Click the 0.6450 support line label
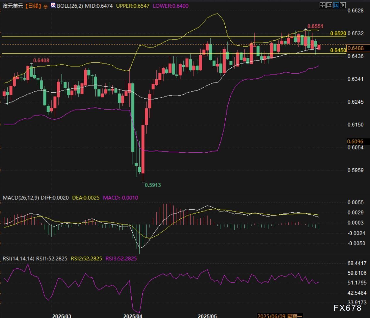Image resolution: width=370 pixels, height=318 pixels. 338,50
